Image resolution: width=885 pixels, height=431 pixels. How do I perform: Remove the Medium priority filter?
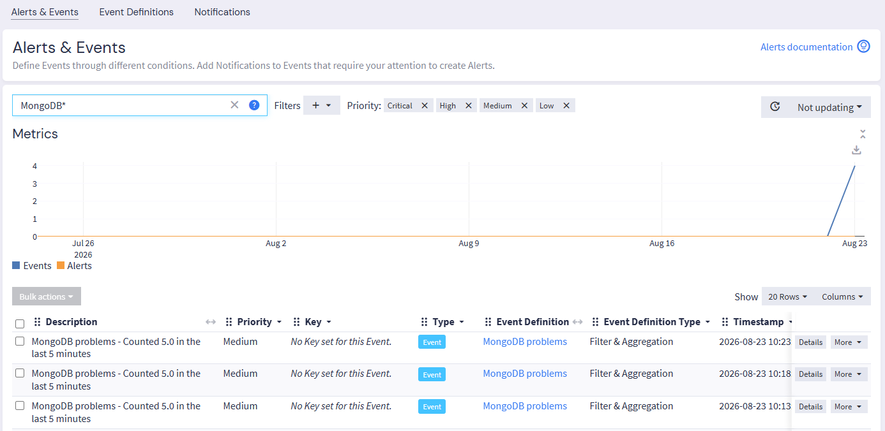click(524, 106)
